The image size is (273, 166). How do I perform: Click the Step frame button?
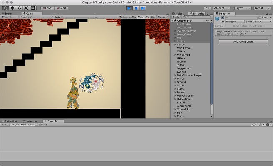pyautogui.click(x=143, y=8)
